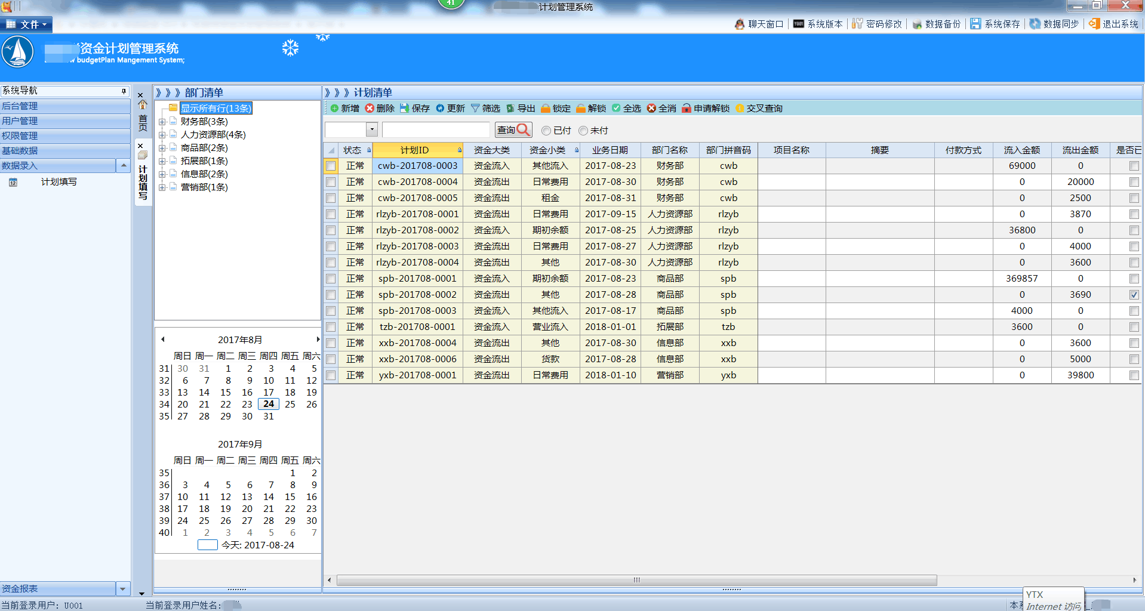
Task: Click the 更新 (refresh) toolbar icon
Action: point(440,108)
